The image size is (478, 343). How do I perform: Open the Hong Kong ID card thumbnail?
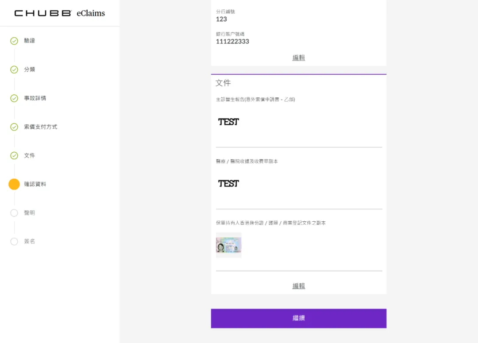pyautogui.click(x=228, y=245)
